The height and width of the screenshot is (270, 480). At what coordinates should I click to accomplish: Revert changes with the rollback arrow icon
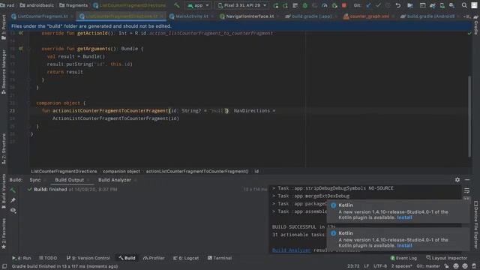click(398, 5)
